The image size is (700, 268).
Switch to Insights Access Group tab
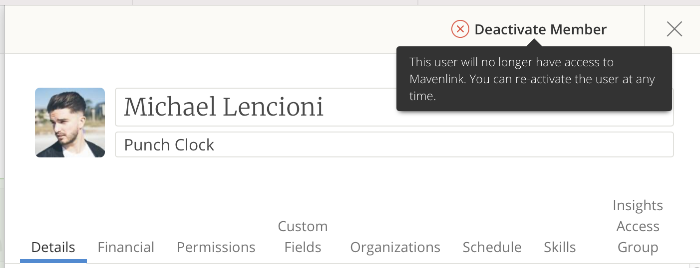tap(638, 226)
